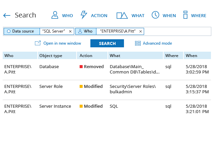The width and height of the screenshot is (215, 151).
Task: Add a WHERE filter with server icon
Action: [x=194, y=15]
